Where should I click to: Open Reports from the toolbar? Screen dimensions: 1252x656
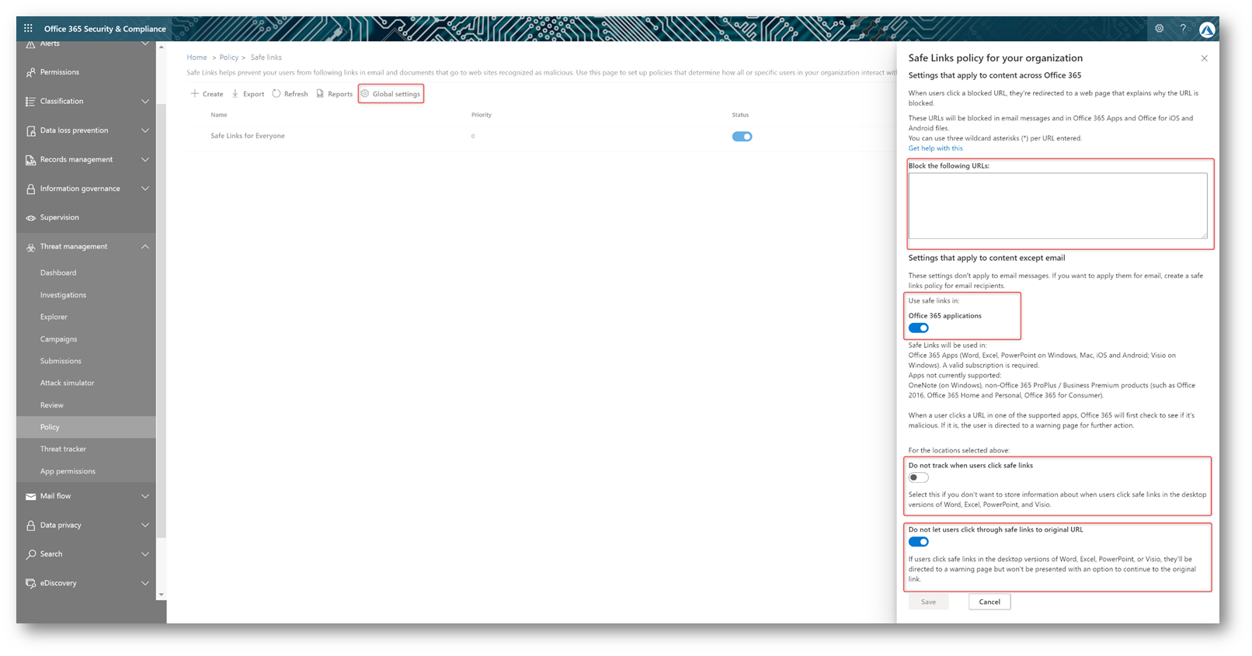pyautogui.click(x=335, y=94)
